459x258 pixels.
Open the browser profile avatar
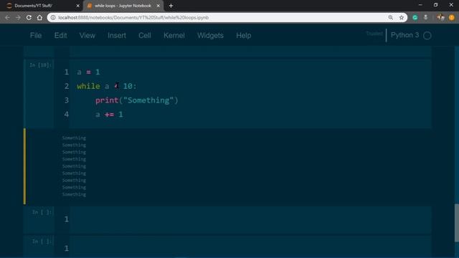[x=440, y=17]
